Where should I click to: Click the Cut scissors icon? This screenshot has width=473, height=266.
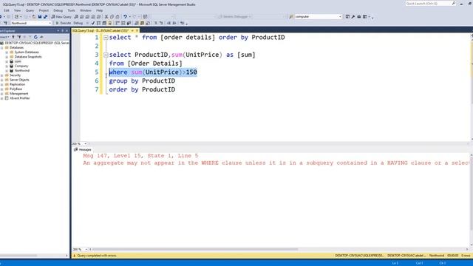click(x=106, y=16)
